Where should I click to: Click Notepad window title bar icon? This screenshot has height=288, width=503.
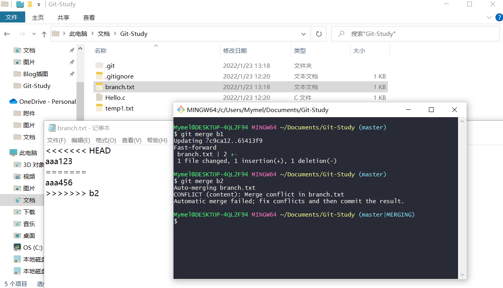click(x=52, y=128)
